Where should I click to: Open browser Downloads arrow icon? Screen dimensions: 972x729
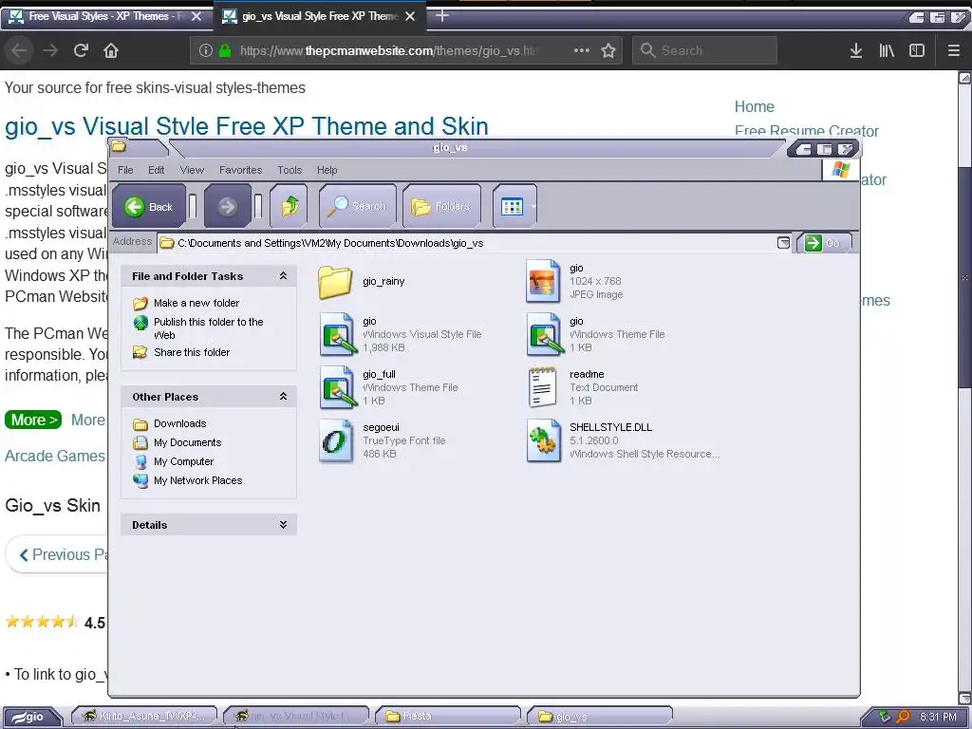[856, 50]
